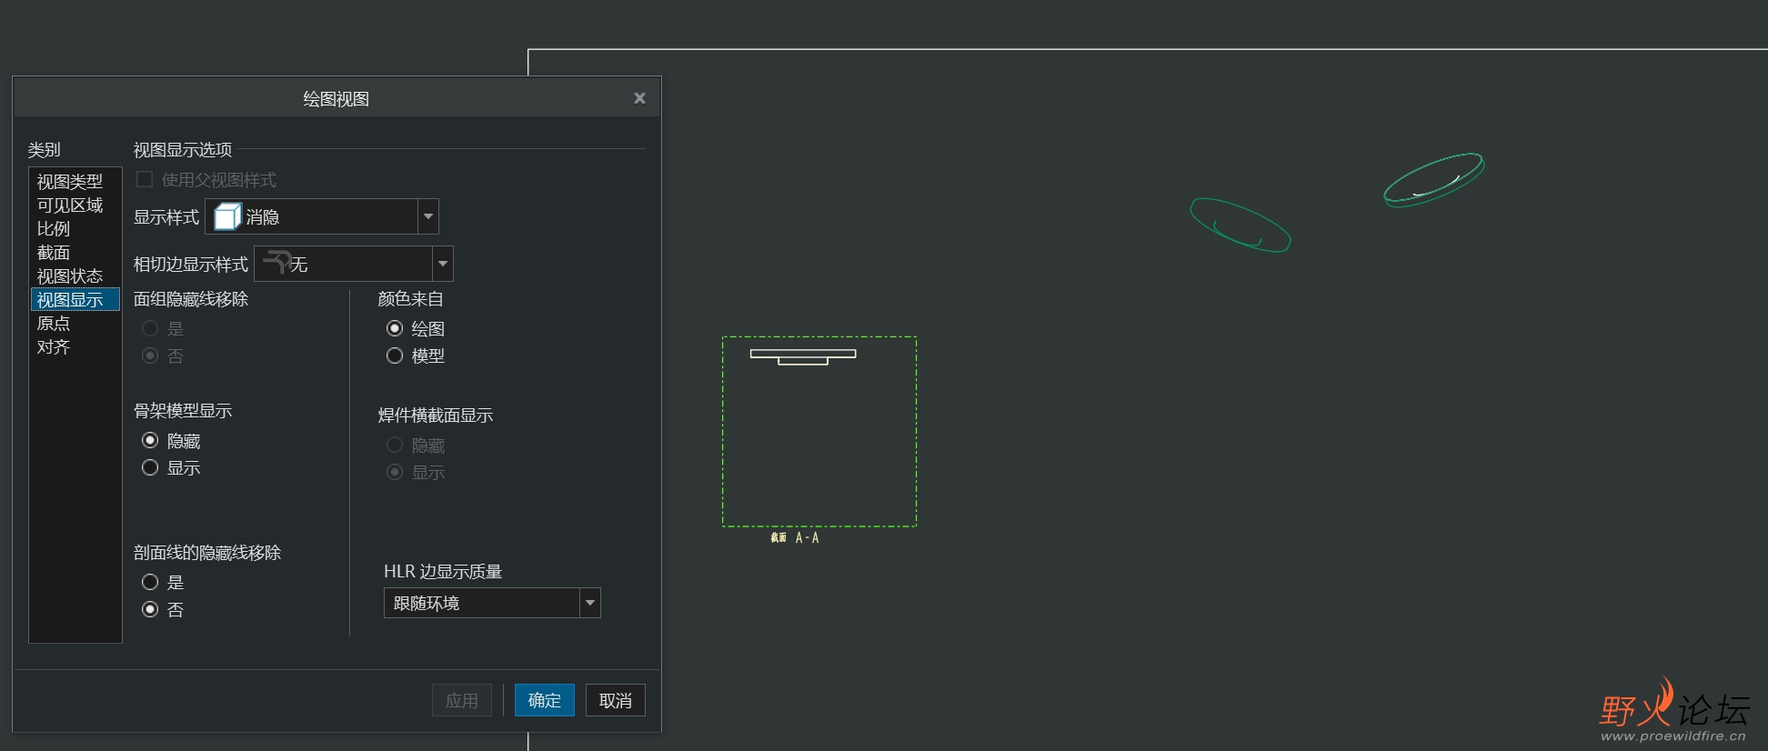Click the tangent edge style icon
Viewport: 1768px width, 751px height.
point(277,262)
